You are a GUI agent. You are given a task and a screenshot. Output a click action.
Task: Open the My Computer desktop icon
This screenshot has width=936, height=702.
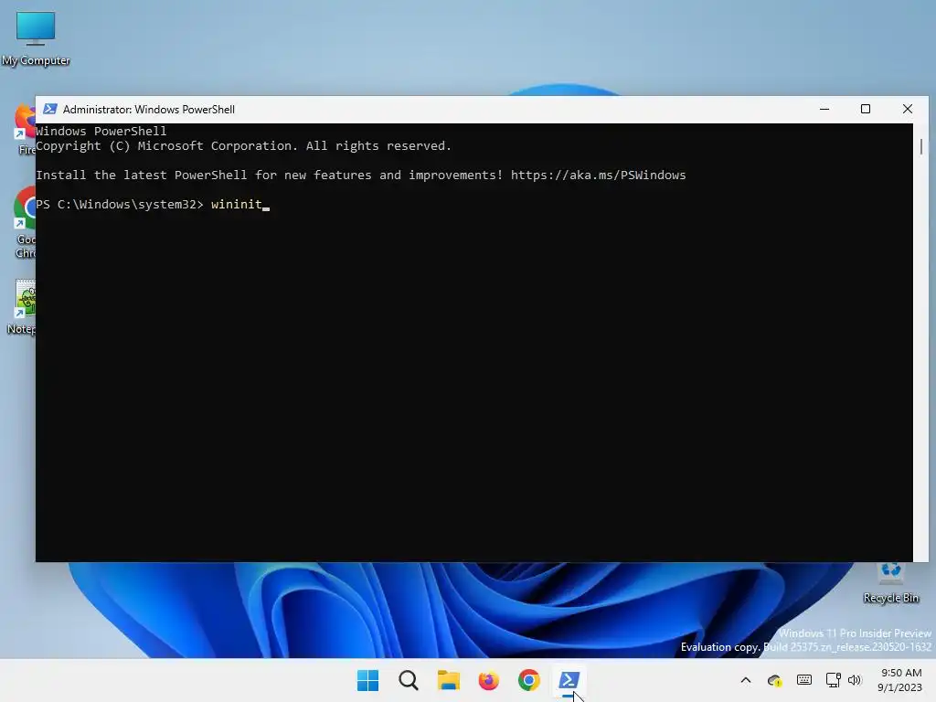pyautogui.click(x=36, y=38)
